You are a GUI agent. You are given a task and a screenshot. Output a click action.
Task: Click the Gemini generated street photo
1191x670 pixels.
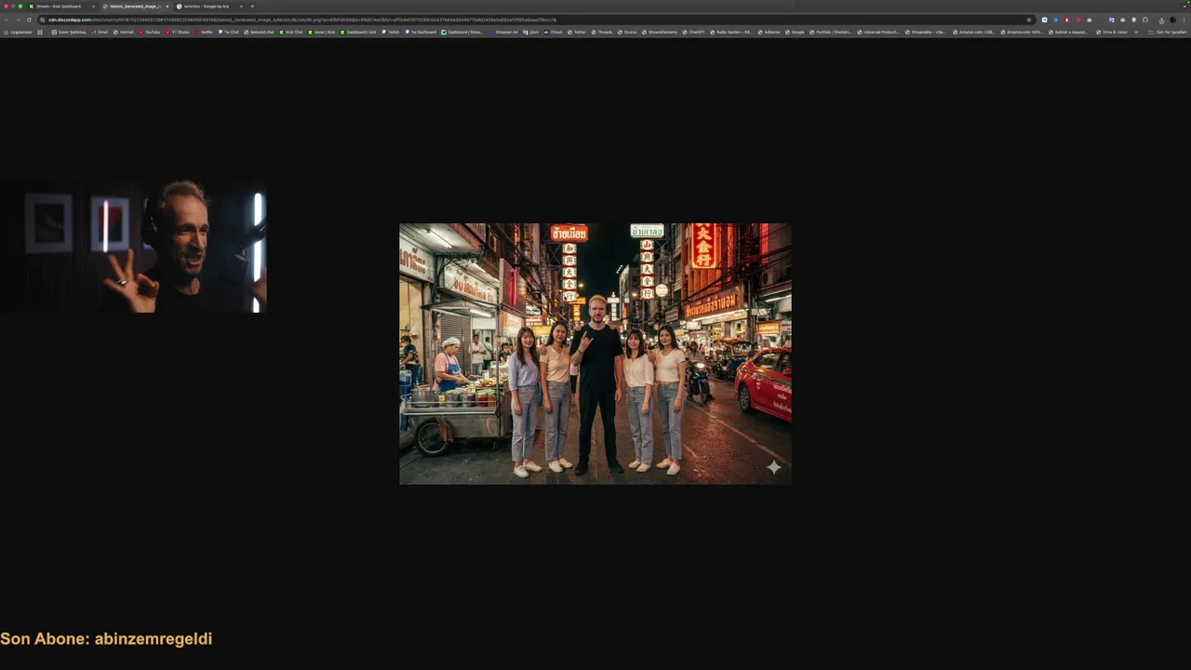click(595, 354)
